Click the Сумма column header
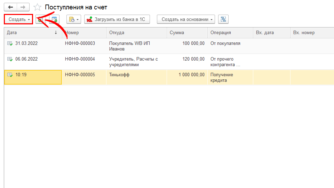Viewport: 334px width, 188px height. coord(187,33)
